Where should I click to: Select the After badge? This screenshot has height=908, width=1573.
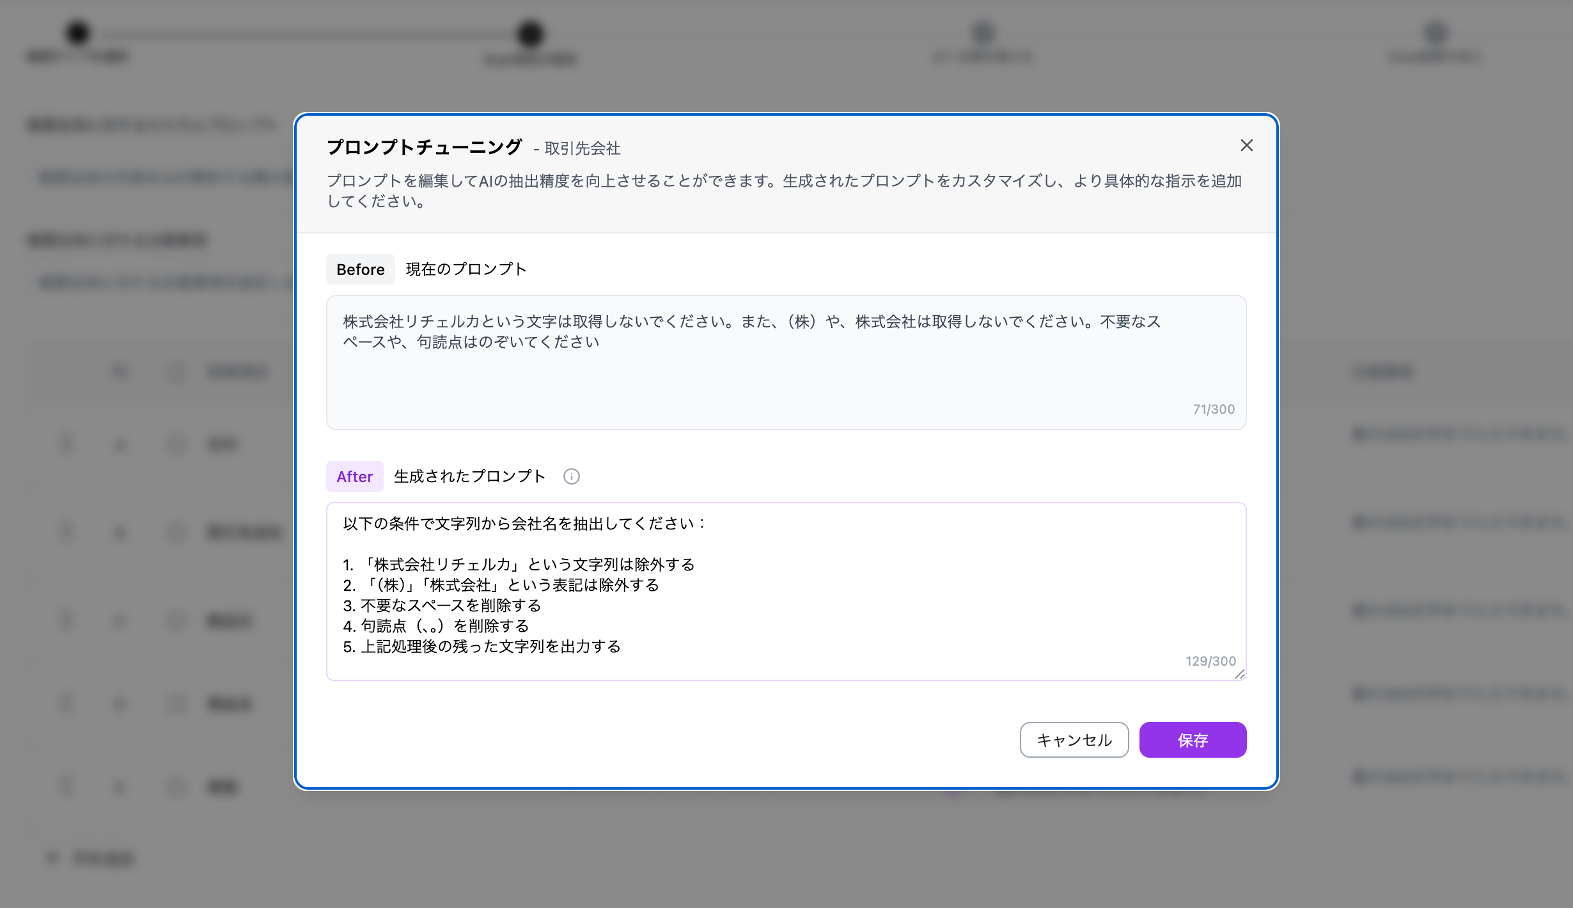click(354, 476)
